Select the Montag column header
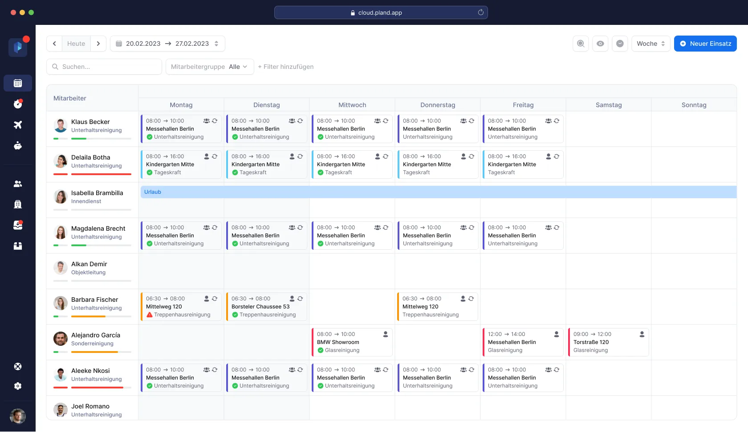The width and height of the screenshot is (748, 432). tap(181, 105)
